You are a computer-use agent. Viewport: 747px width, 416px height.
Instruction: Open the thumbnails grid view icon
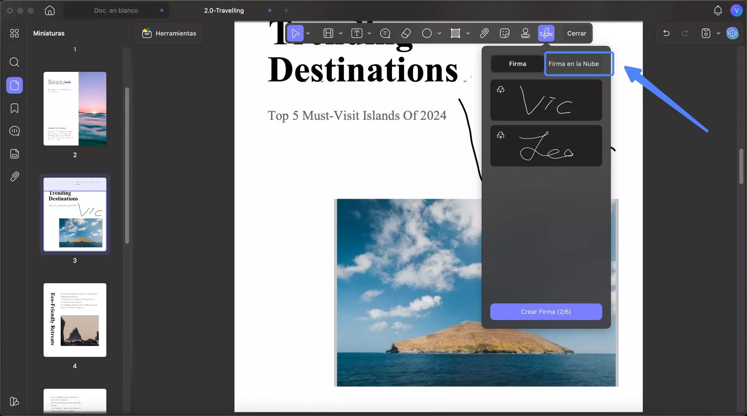(14, 33)
